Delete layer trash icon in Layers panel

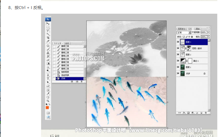(x=205, y=113)
